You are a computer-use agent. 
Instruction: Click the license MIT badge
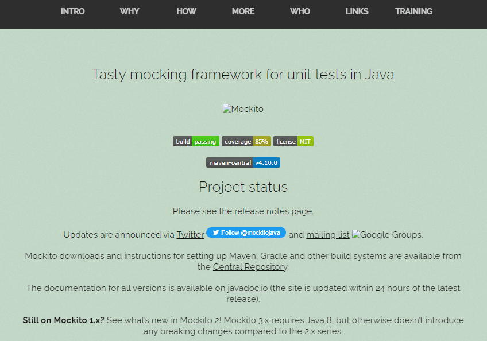[293, 141]
